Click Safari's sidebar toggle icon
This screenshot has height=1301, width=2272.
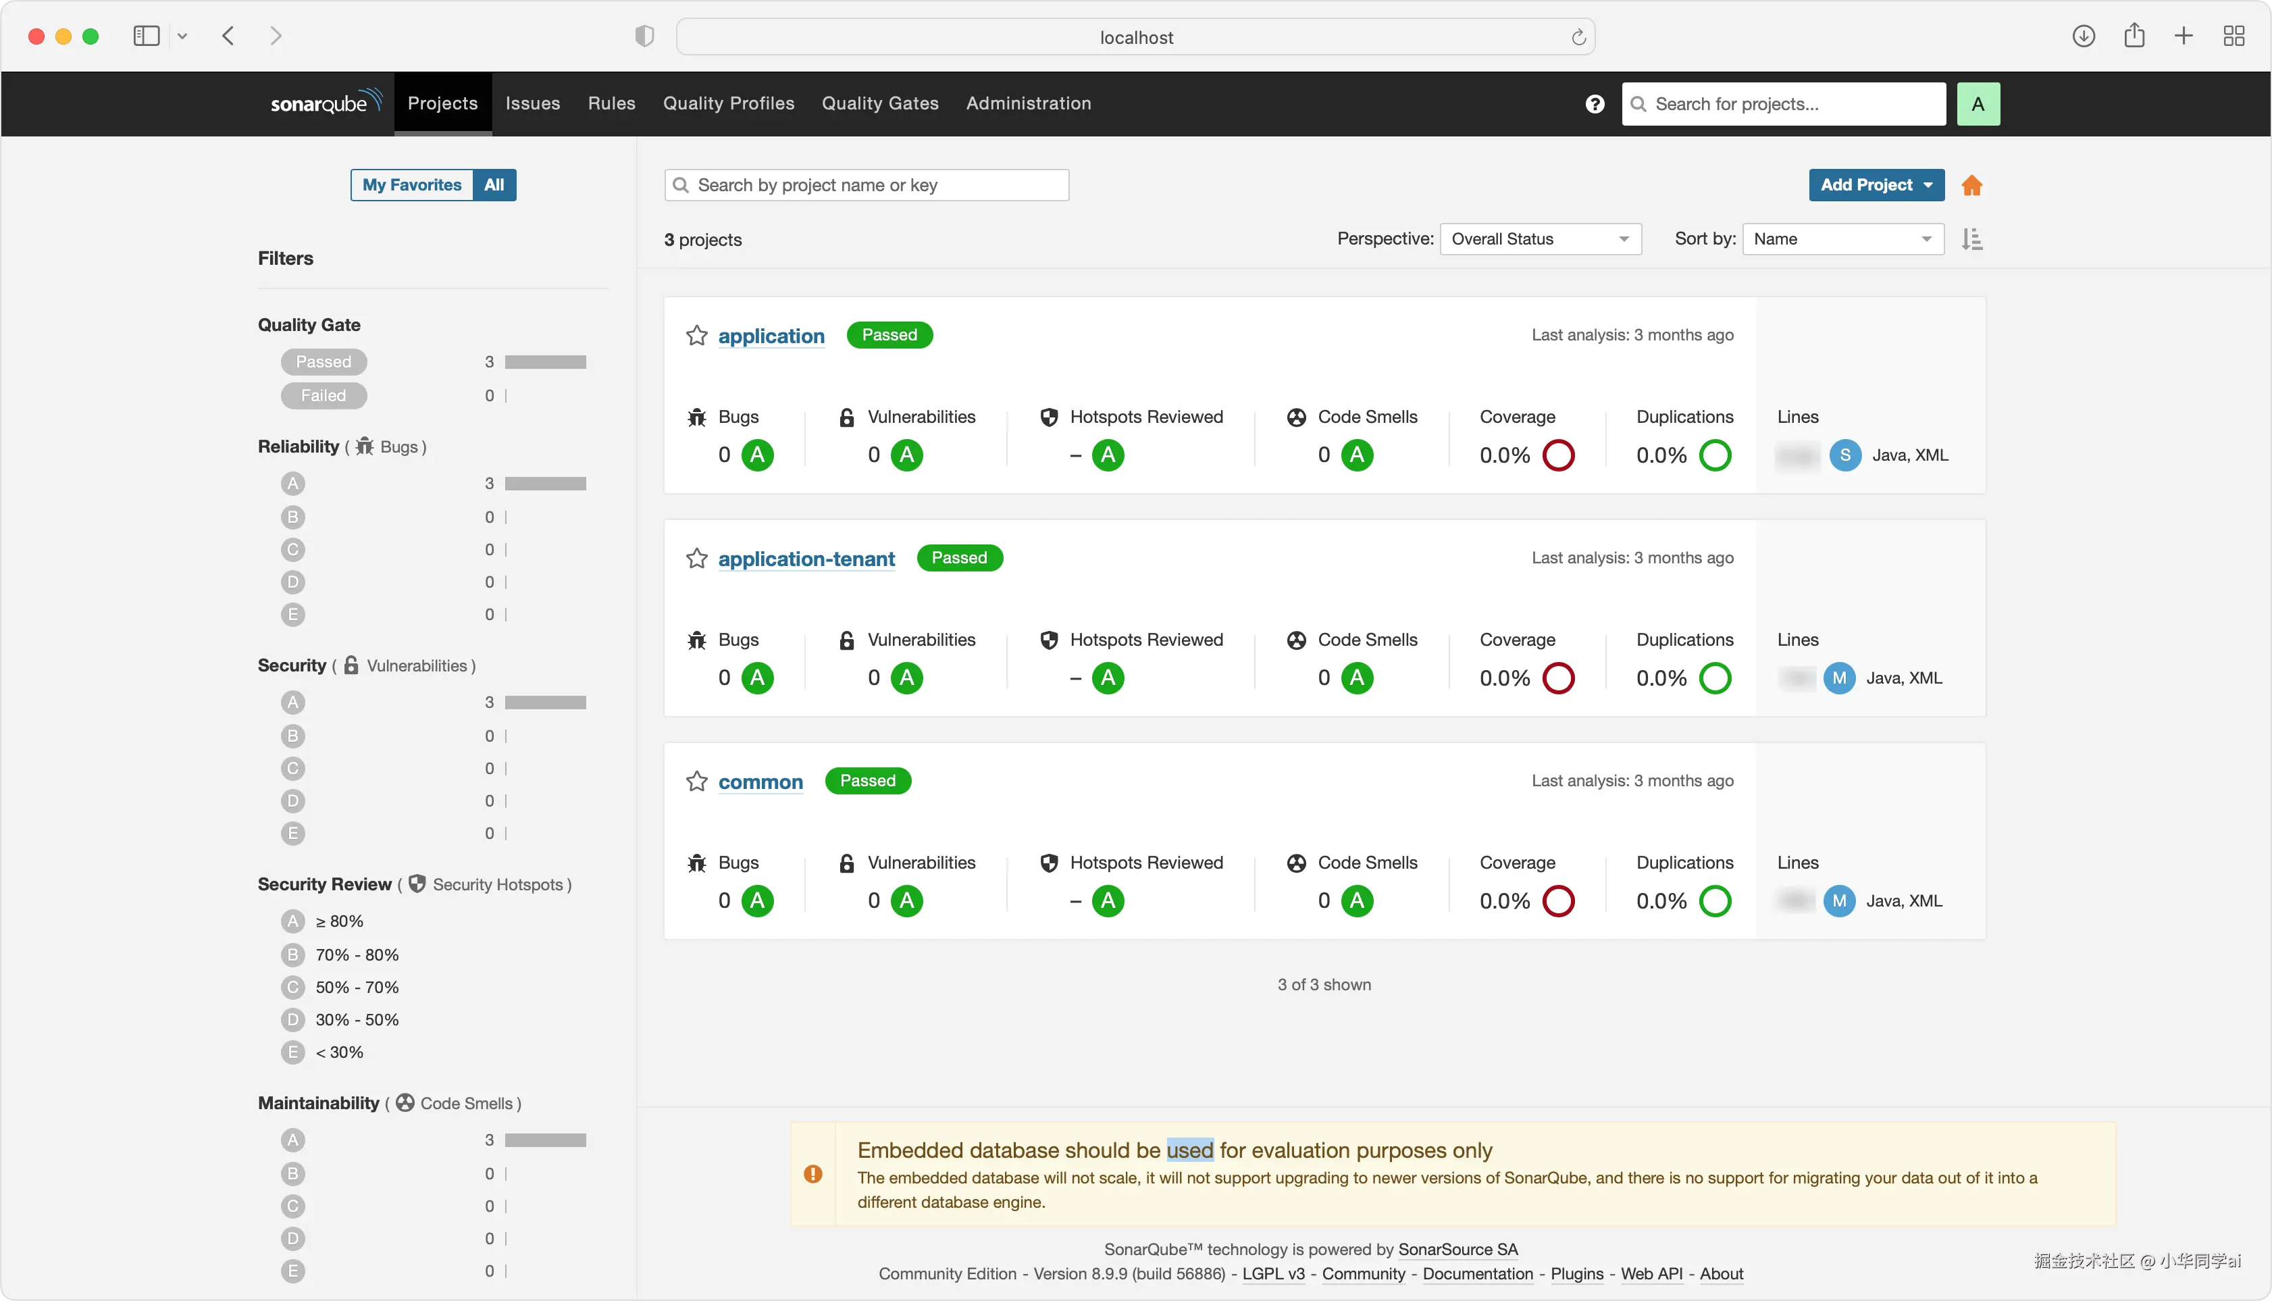pyautogui.click(x=147, y=36)
